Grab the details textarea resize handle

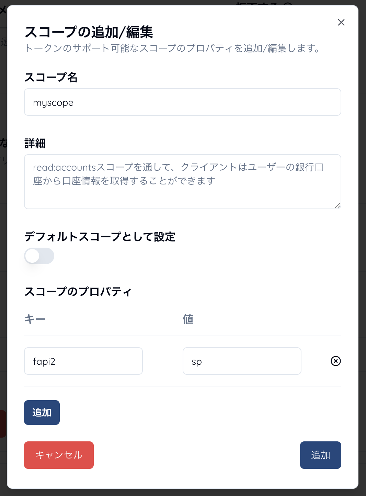338,205
